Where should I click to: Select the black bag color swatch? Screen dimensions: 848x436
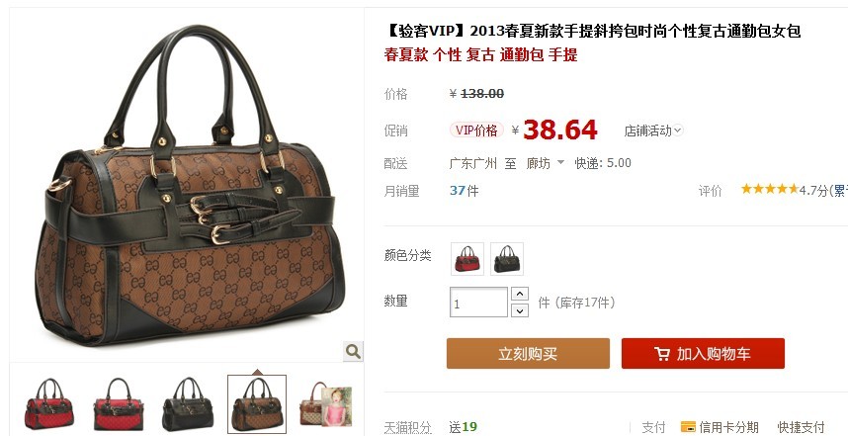(507, 259)
